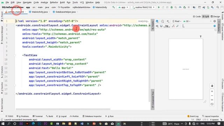Open the TODO tool window
The width and height of the screenshot is (224, 126).
pos(9,116)
